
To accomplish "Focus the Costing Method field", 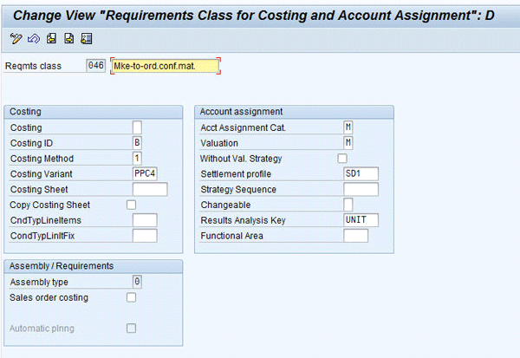I will click(137, 159).
